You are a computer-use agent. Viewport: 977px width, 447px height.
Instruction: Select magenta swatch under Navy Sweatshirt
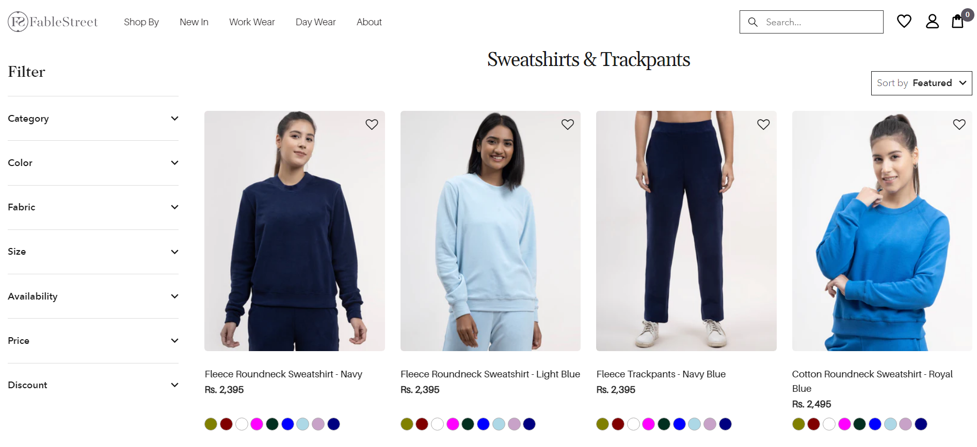click(257, 424)
